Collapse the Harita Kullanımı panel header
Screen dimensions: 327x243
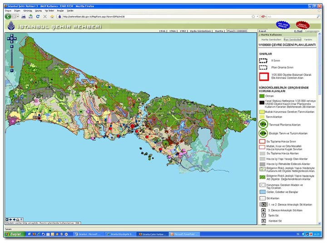pos(287,35)
